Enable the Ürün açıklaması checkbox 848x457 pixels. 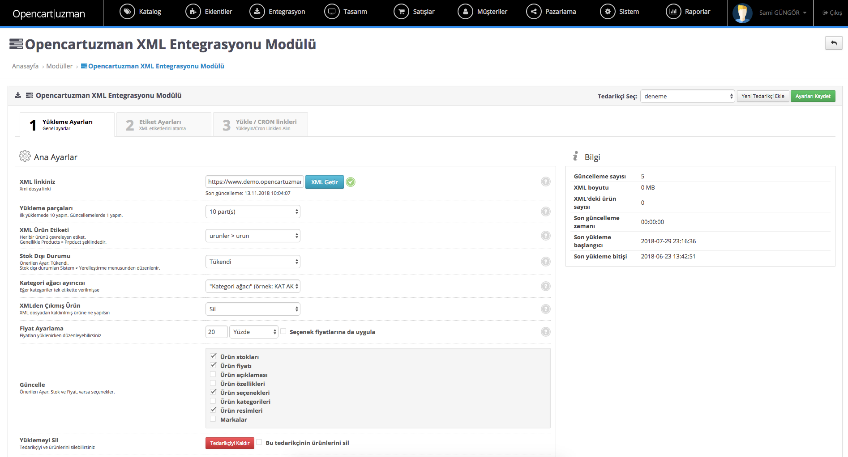[213, 374]
